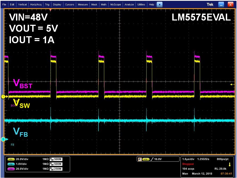This screenshot has width=237, height=178.
Task: Click the March 12, 2018 date readout
Action: pos(202,174)
